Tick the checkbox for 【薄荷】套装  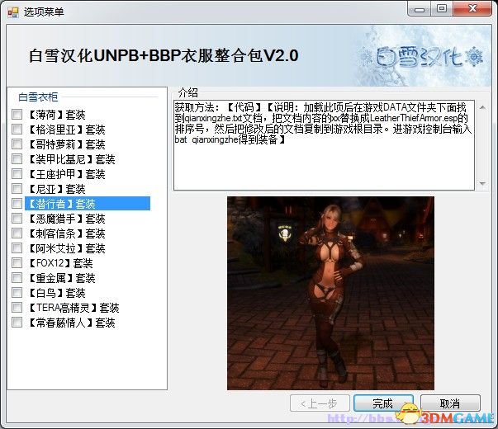tap(17, 114)
